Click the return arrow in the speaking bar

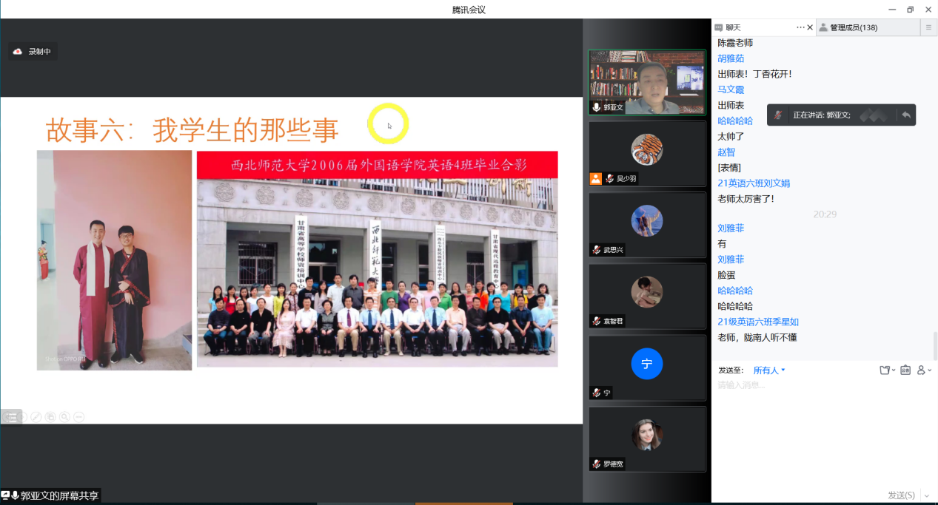pos(905,115)
